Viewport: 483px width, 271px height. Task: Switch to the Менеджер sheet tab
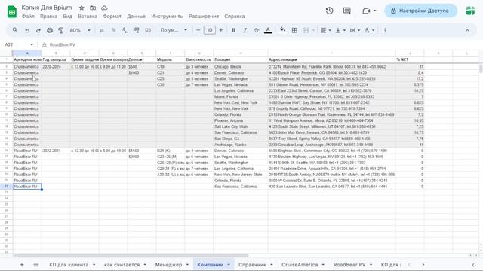(x=168, y=264)
